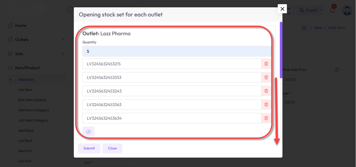This screenshot has width=356, height=167.
Task: Delete the LV3245632453215 serial number entry
Action: [266, 64]
